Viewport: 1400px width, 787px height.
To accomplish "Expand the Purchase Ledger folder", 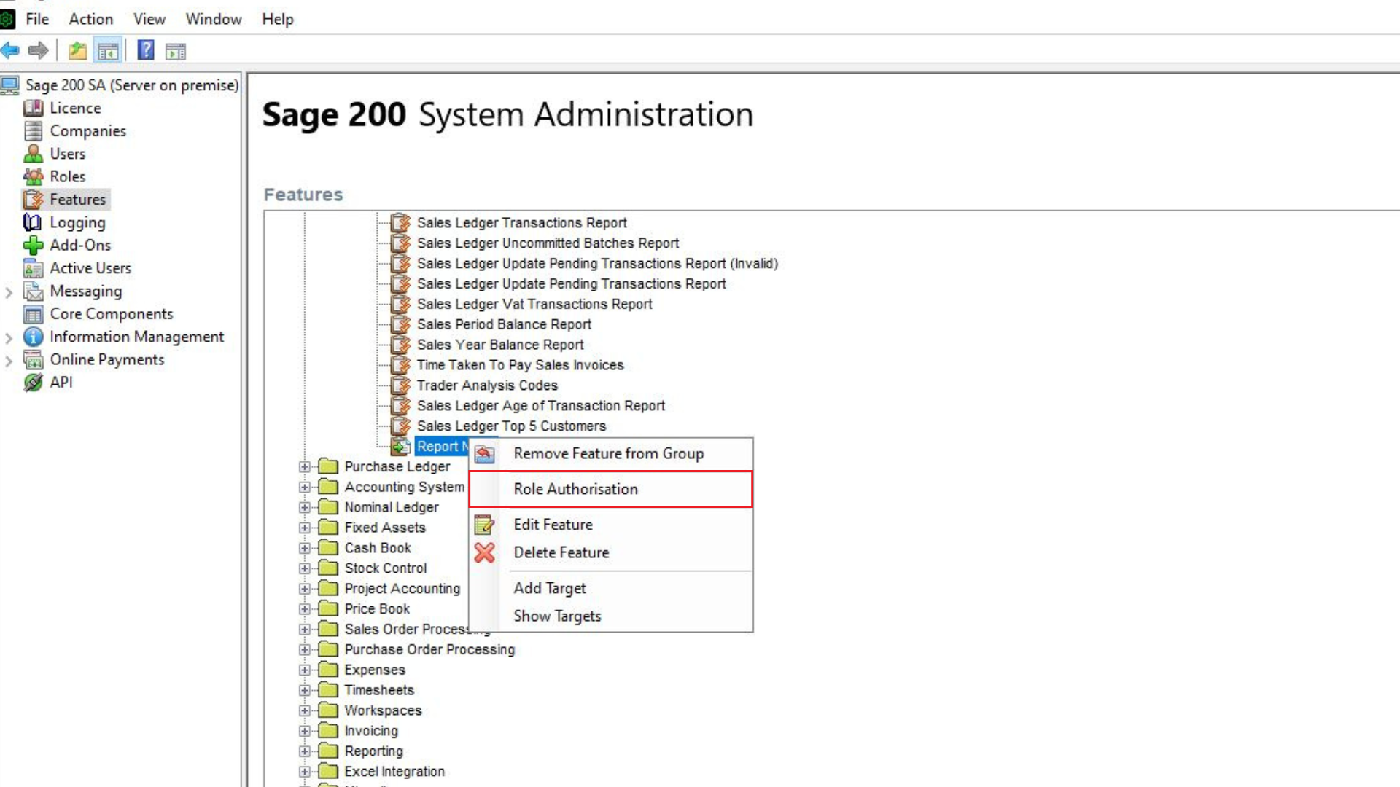I will (304, 466).
